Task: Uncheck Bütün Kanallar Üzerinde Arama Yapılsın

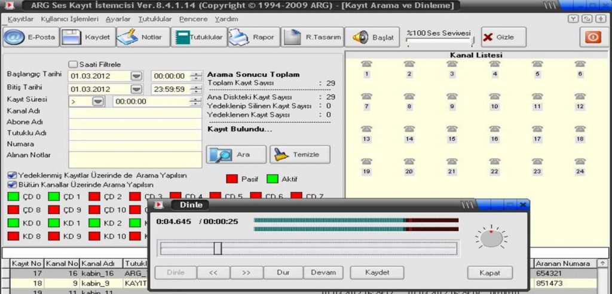Action: (x=12, y=185)
